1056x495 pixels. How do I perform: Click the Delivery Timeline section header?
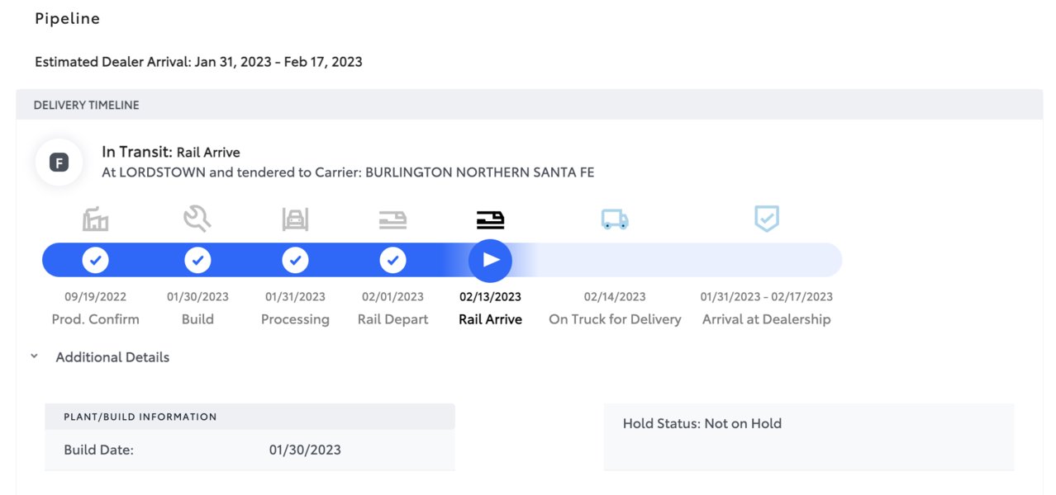tap(529, 105)
